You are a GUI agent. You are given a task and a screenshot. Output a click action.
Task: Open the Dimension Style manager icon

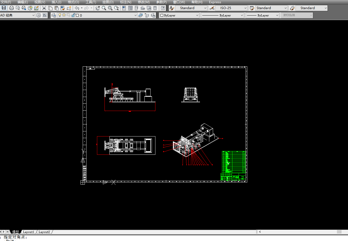[x=212, y=8]
